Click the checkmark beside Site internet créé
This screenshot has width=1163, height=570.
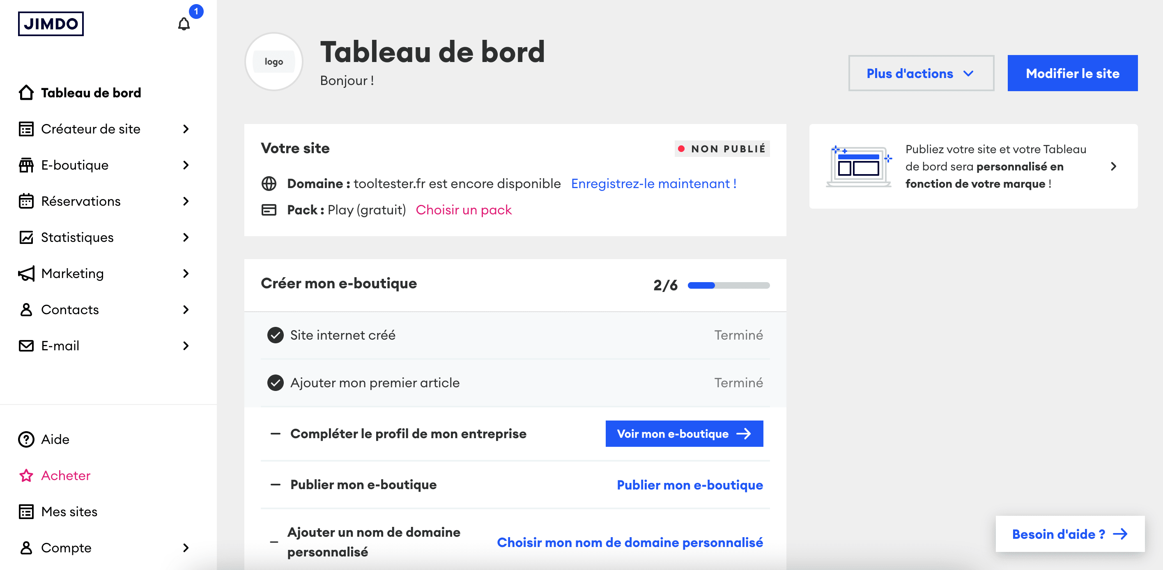pyautogui.click(x=276, y=335)
